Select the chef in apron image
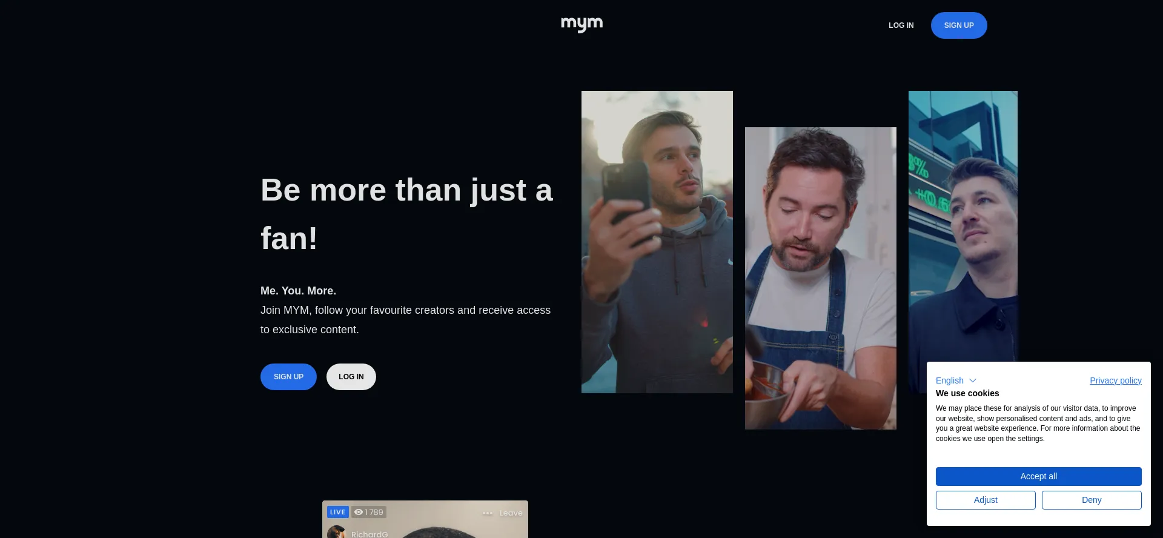This screenshot has width=1163, height=538. (x=821, y=278)
